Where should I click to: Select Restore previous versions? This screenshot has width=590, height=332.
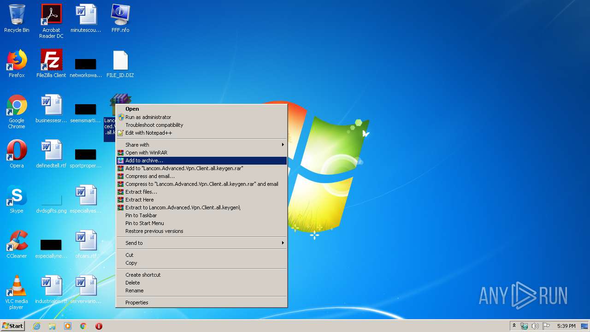(x=201, y=231)
